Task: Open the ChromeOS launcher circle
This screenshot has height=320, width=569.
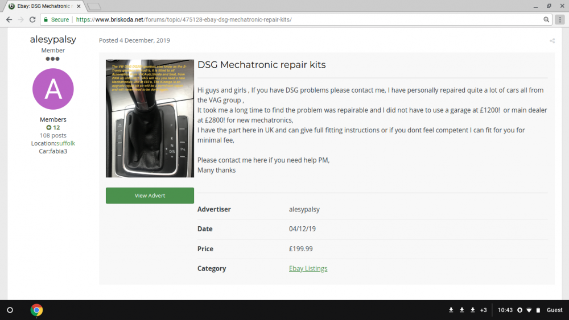Action: [x=10, y=310]
